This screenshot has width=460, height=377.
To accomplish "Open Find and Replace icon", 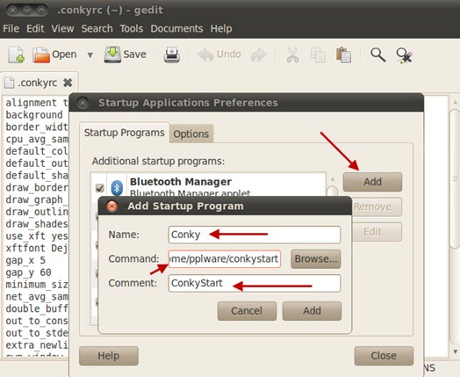I will [405, 55].
